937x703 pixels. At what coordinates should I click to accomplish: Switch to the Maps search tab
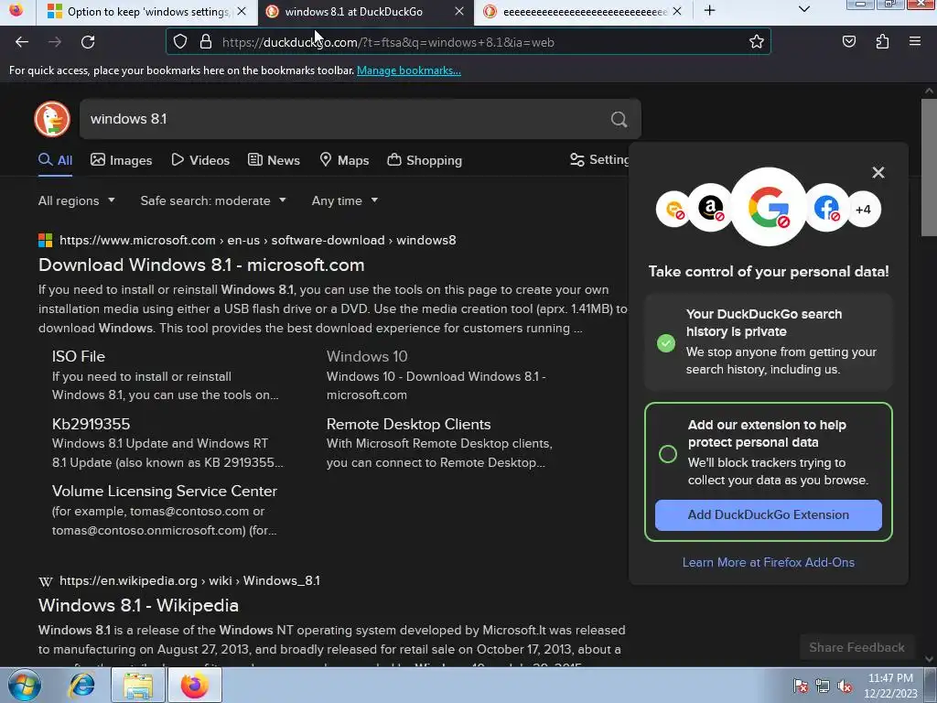(x=344, y=160)
